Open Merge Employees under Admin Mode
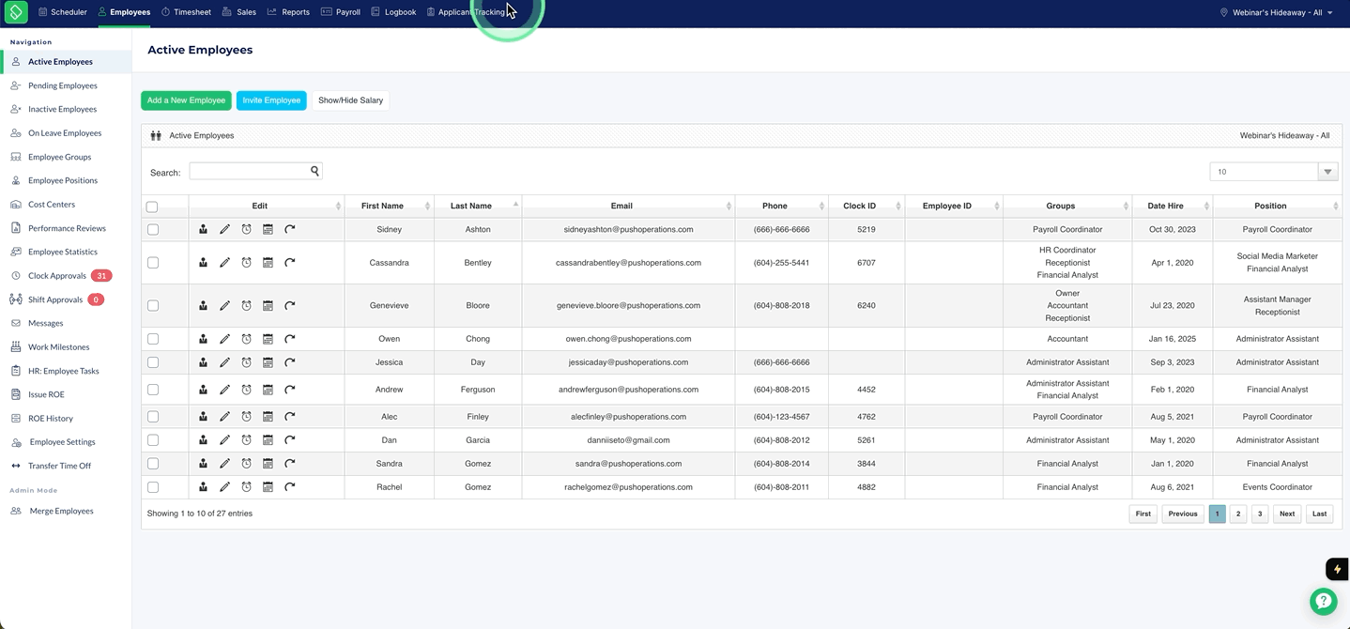The image size is (1350, 629). pyautogui.click(x=61, y=511)
